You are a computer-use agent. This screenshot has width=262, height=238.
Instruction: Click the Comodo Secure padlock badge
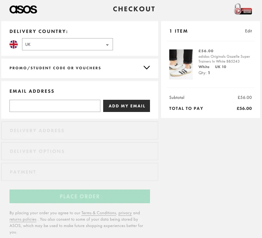[x=242, y=9]
